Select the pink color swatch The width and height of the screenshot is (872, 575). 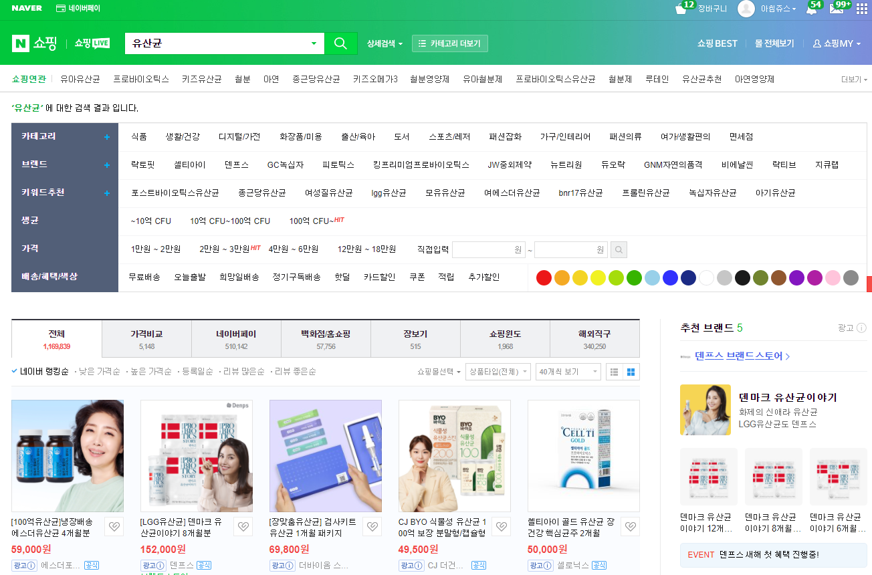[x=833, y=277]
